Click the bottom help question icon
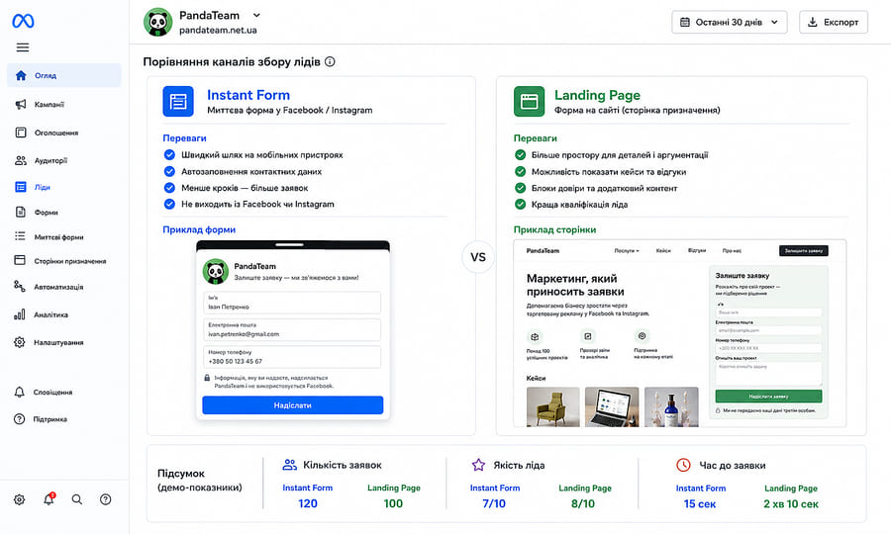This screenshot has height=534, width=891. click(105, 499)
